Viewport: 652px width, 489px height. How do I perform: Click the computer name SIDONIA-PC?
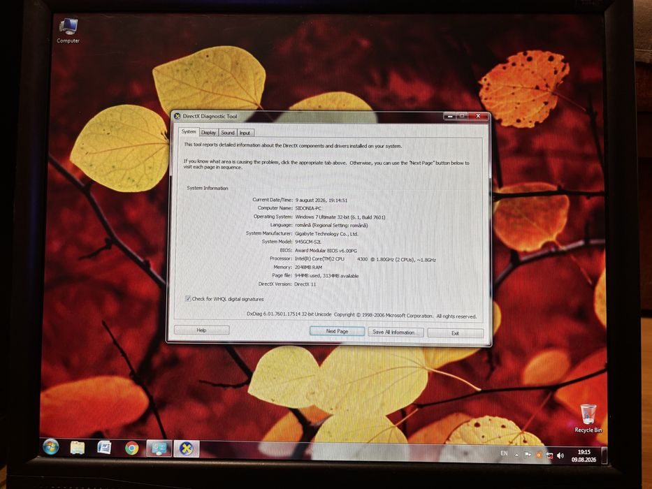(308, 208)
